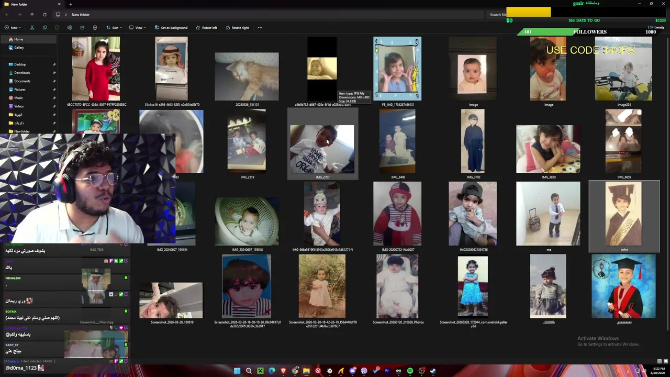Open Spotify from the taskbar

[410, 371]
